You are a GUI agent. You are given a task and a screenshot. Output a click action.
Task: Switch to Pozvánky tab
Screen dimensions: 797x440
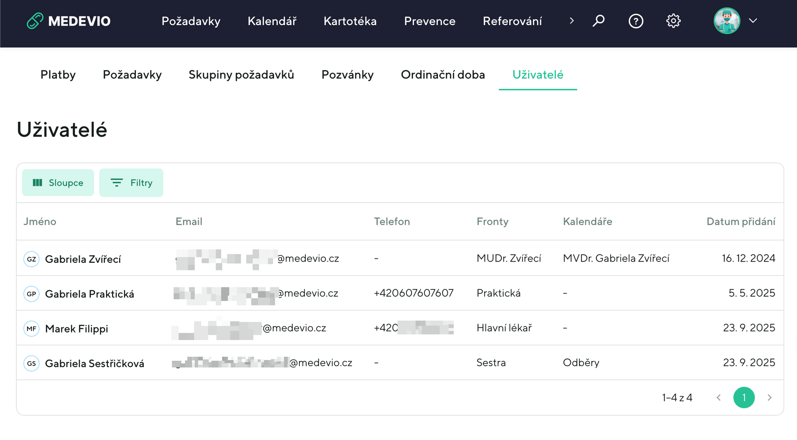(347, 75)
